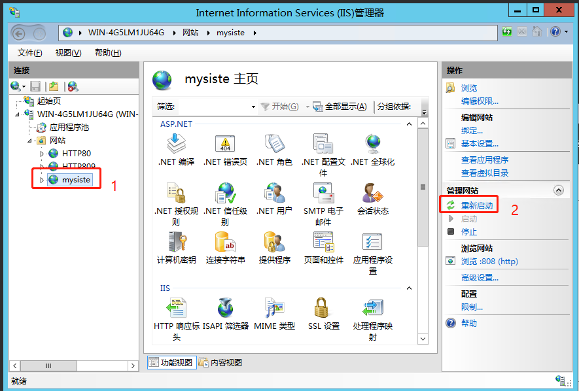Open the 处理程序映射 feature icon

(x=373, y=319)
